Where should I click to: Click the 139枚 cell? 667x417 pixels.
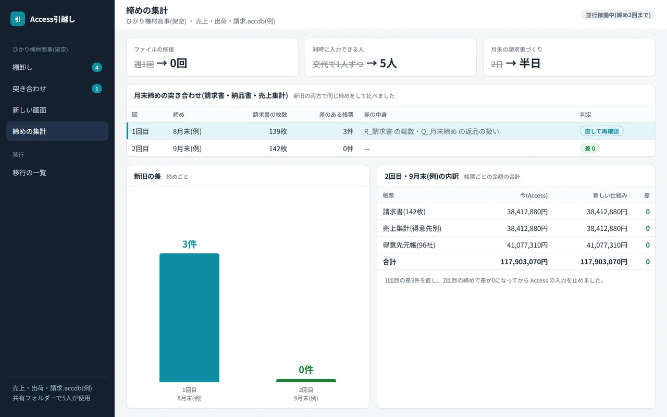278,131
